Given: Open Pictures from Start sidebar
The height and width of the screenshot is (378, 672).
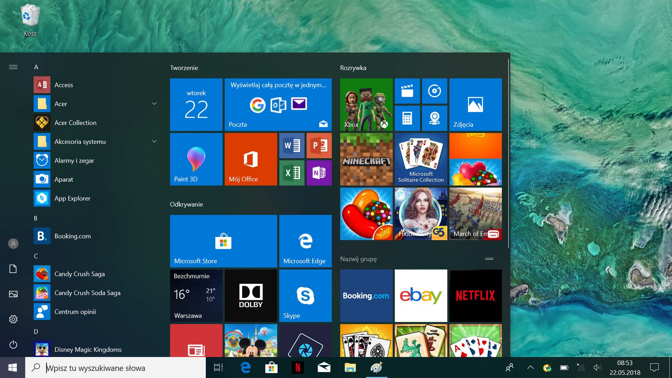Looking at the screenshot, I should pyautogui.click(x=13, y=294).
